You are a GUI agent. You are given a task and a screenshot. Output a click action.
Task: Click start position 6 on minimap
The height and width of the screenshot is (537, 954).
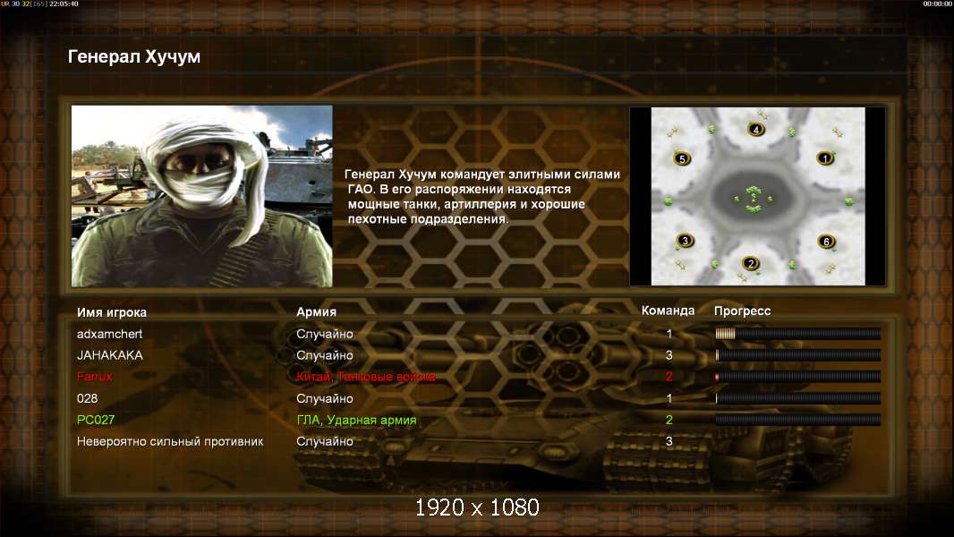click(x=826, y=242)
